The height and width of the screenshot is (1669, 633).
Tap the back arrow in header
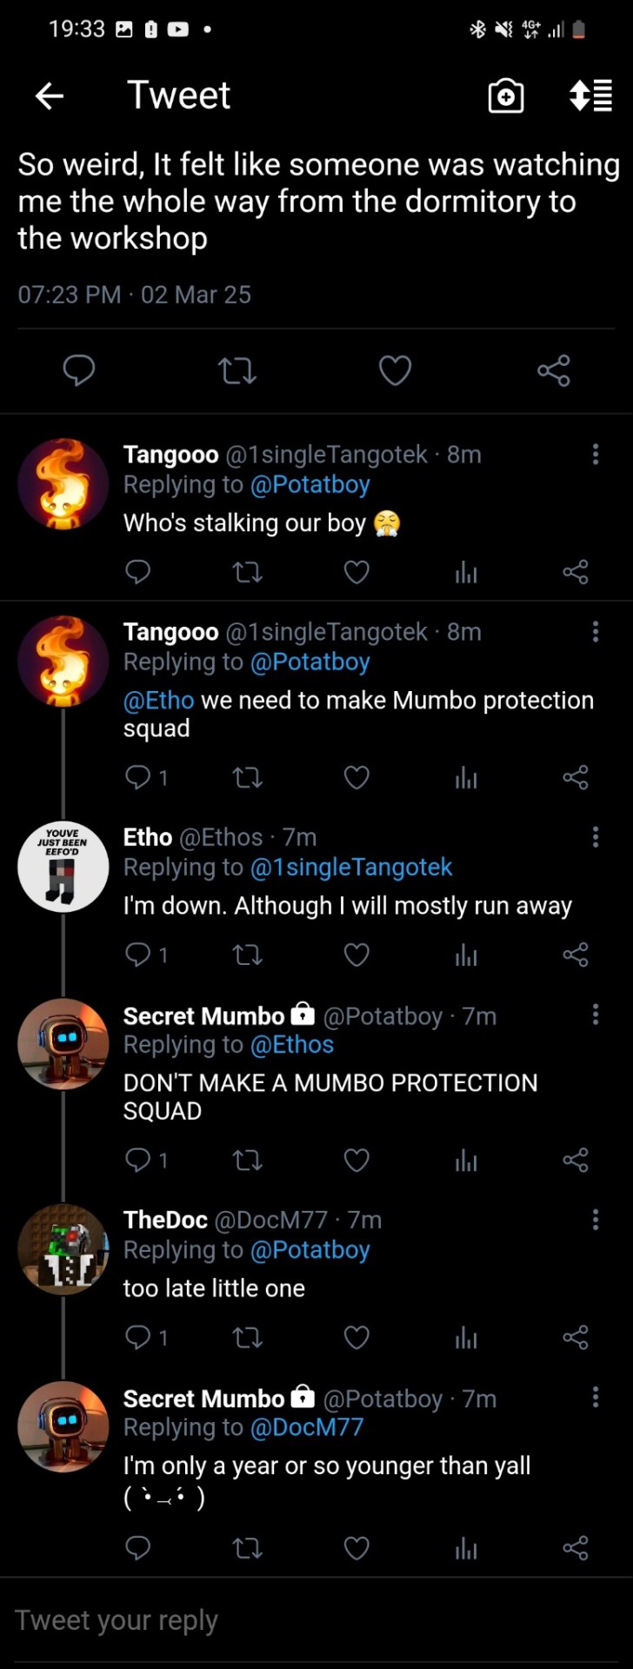coord(50,96)
